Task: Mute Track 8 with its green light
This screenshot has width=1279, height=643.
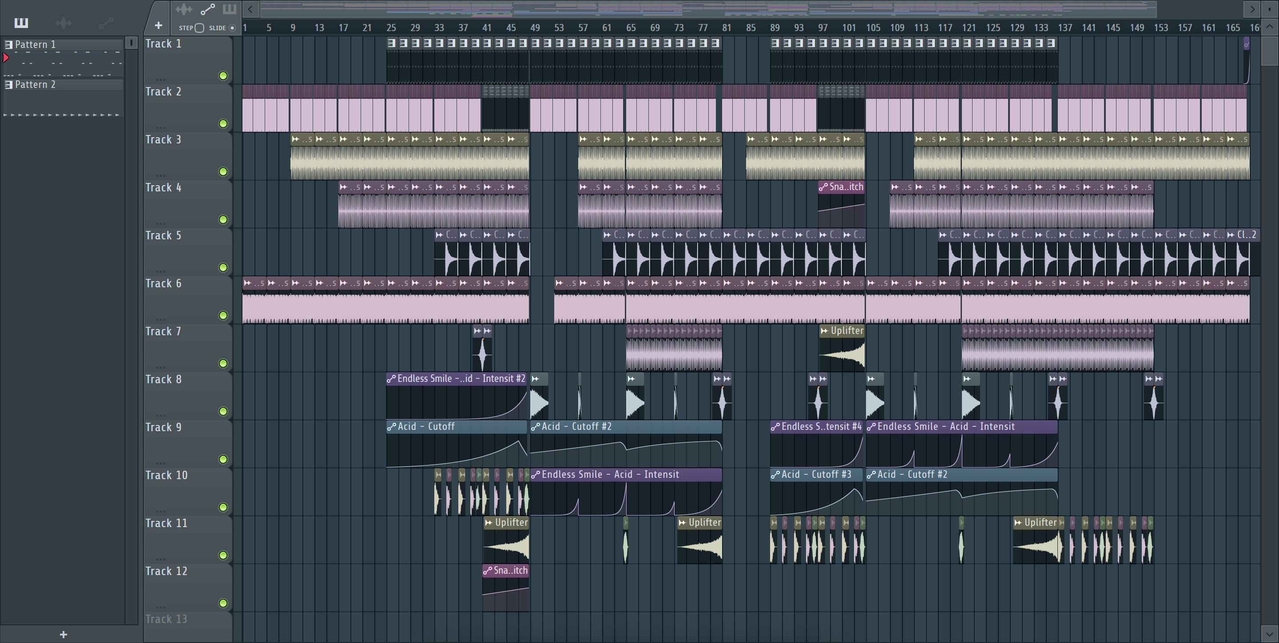Action: [x=223, y=412]
